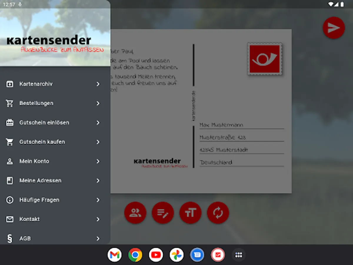Tap the vertical kartensender.de text on postcard

(x=193, y=106)
